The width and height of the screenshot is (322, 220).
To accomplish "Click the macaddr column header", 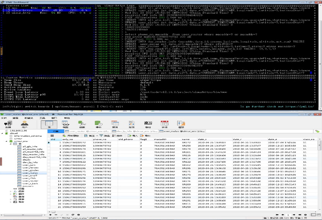I will pyautogui.click(x=167, y=139).
